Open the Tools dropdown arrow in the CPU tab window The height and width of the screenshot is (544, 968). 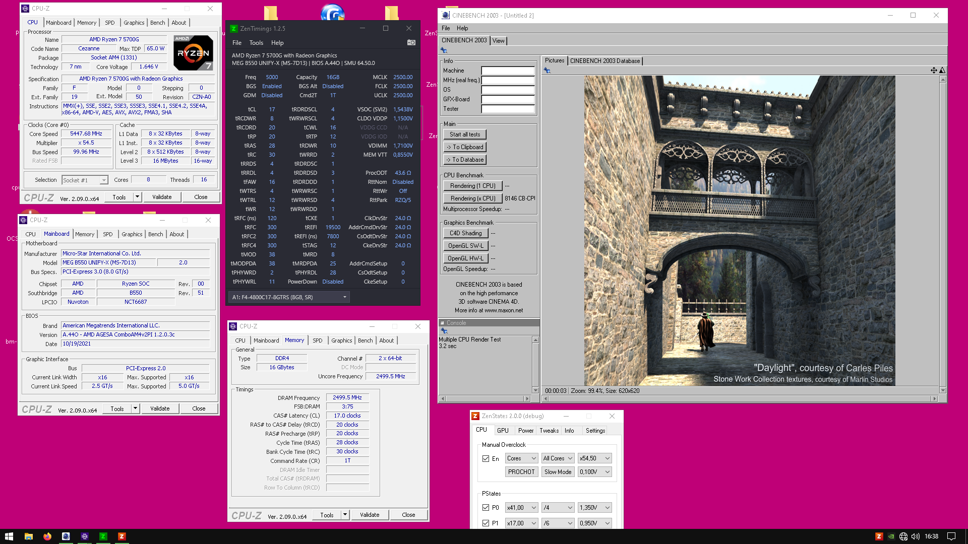tap(137, 197)
